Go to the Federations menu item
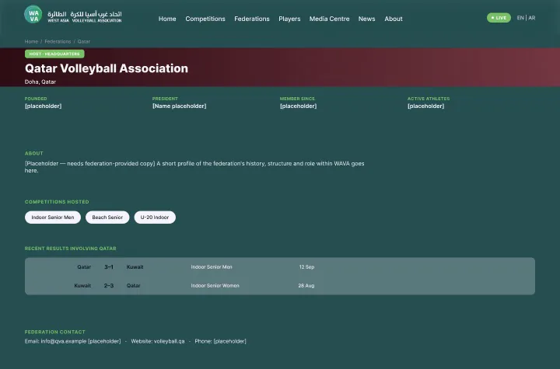This screenshot has height=369, width=560. (x=252, y=19)
